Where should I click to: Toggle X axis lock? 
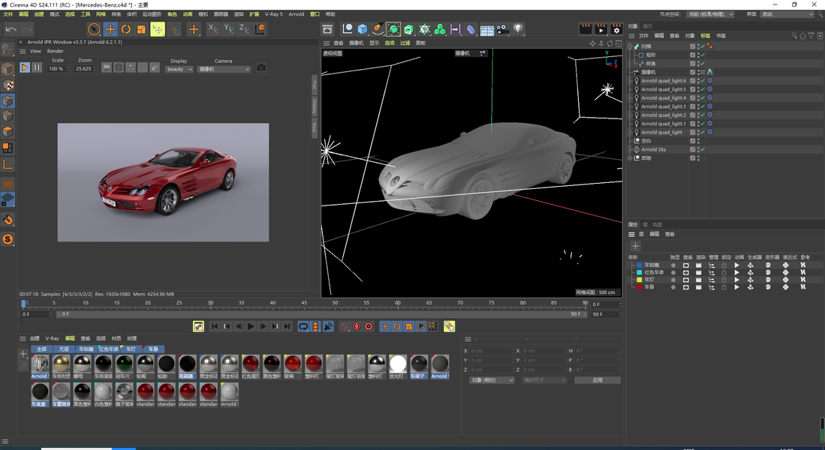click(212, 29)
